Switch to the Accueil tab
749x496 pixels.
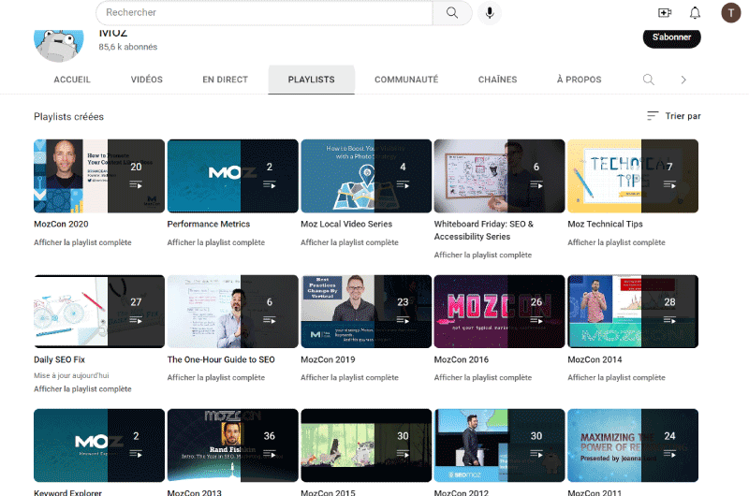(x=72, y=80)
